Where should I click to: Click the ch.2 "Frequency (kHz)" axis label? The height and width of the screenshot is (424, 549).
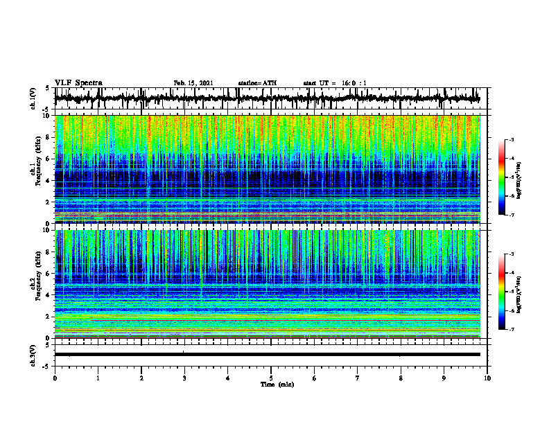coord(37,276)
